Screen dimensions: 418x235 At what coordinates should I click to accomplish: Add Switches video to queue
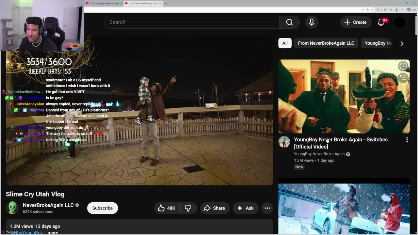pyautogui.click(x=403, y=78)
